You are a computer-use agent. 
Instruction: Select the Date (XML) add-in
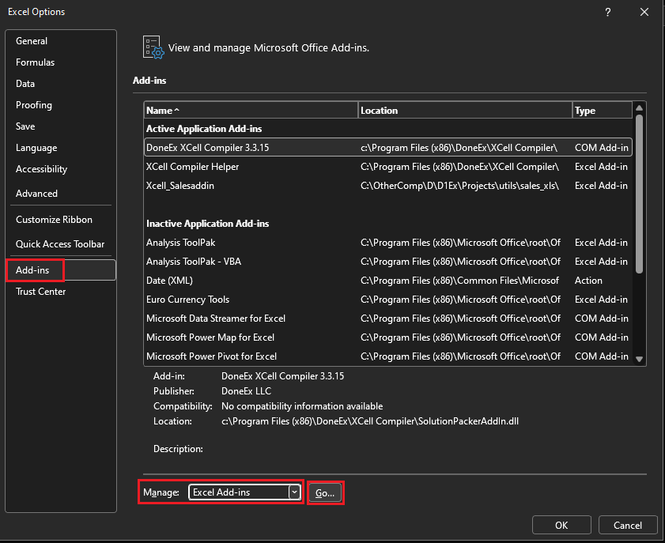(388, 281)
